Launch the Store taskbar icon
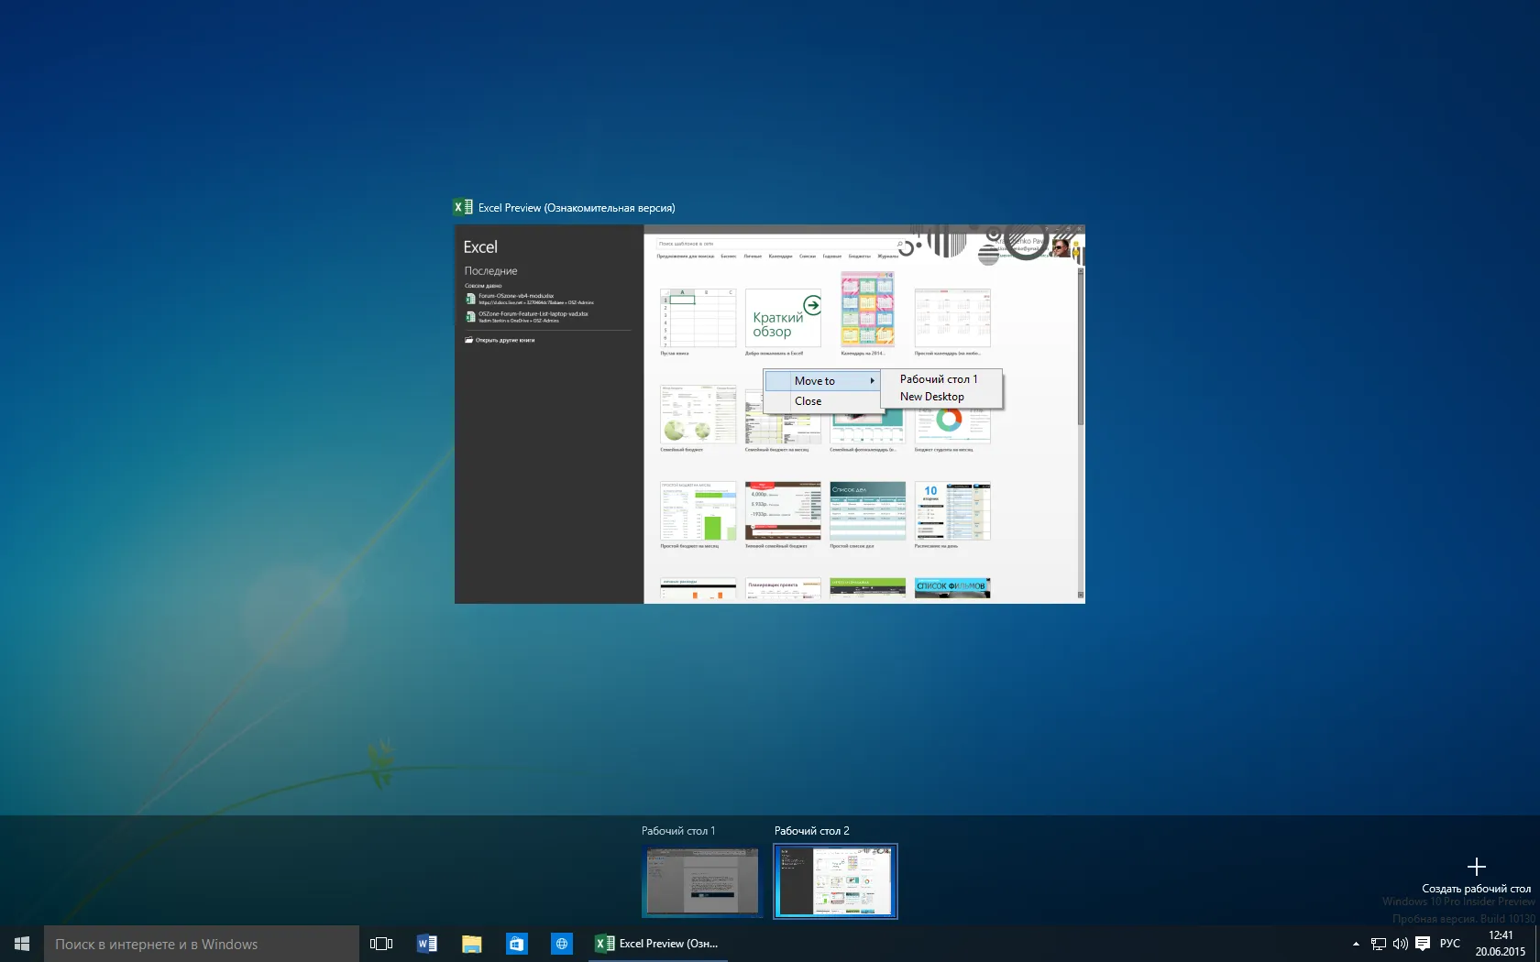 pos(517,944)
